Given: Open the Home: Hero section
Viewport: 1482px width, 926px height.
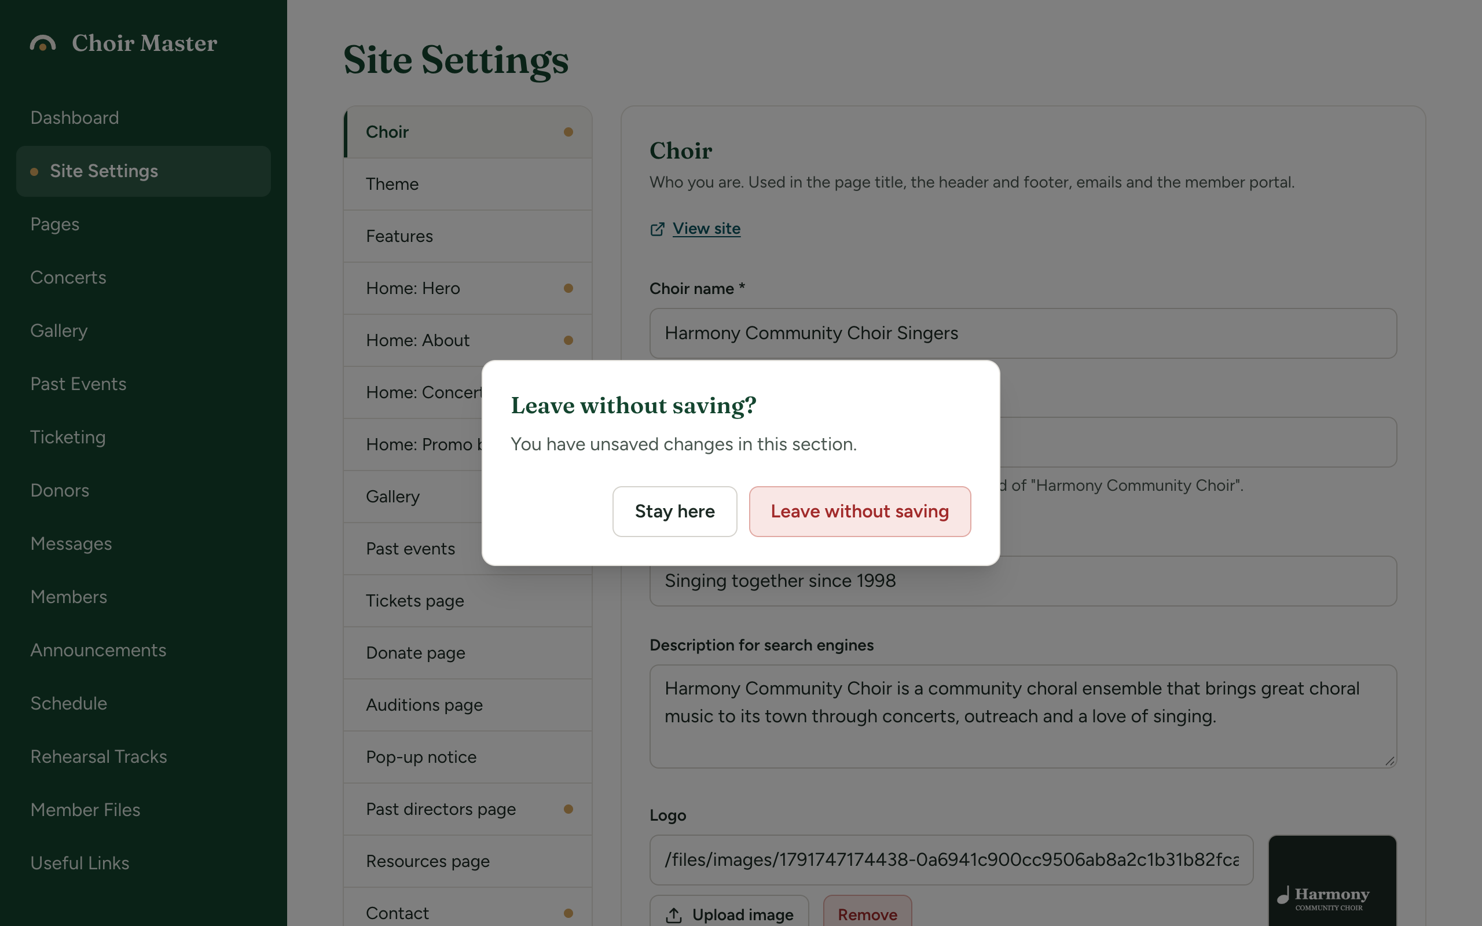Looking at the screenshot, I should tap(468, 288).
